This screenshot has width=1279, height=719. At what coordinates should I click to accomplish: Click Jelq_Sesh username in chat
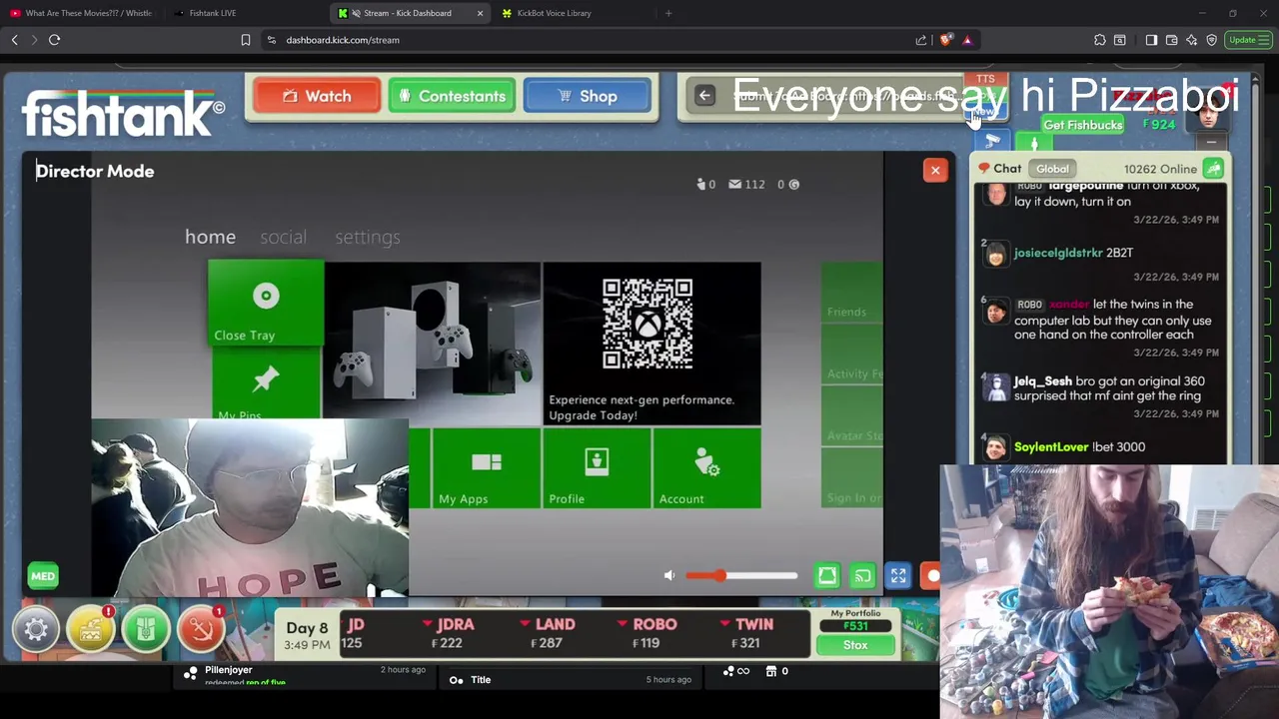pos(1042,381)
